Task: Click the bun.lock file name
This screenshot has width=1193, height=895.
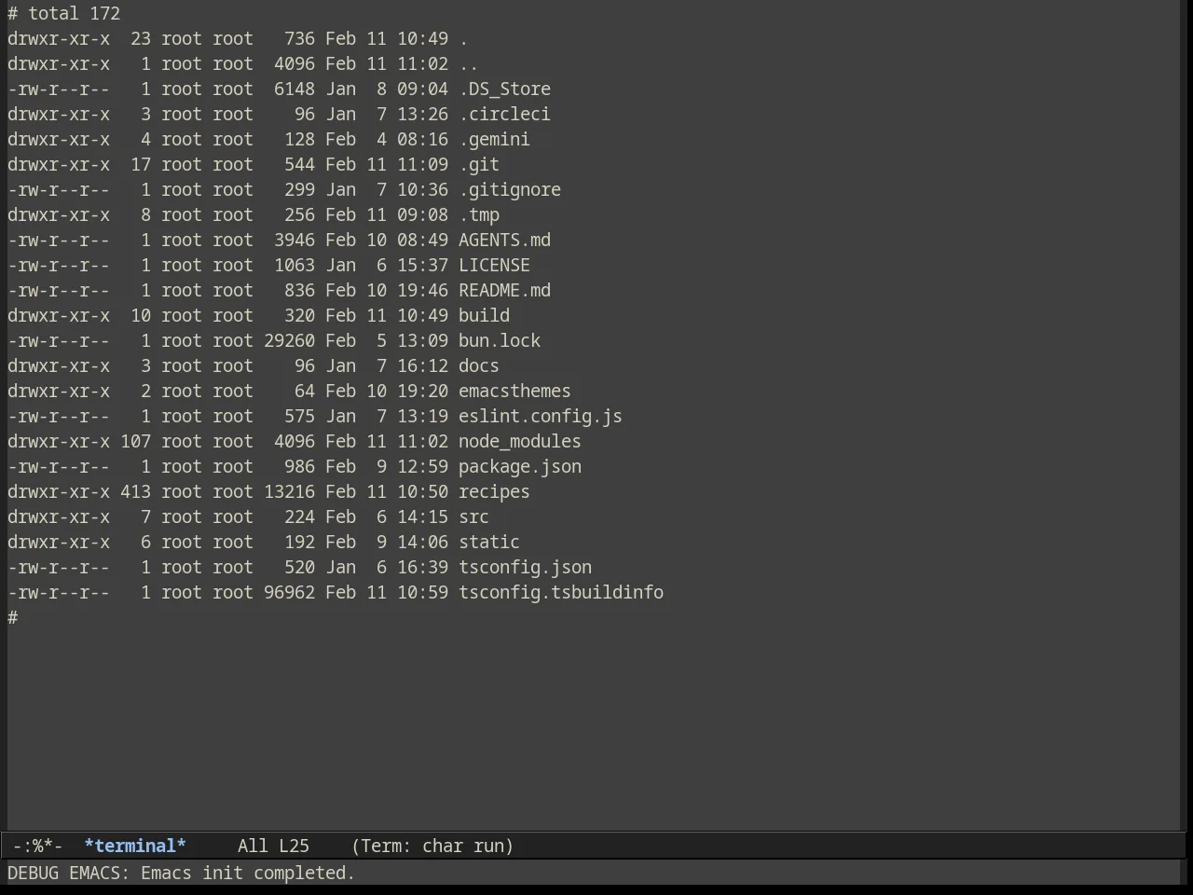Action: (x=500, y=340)
